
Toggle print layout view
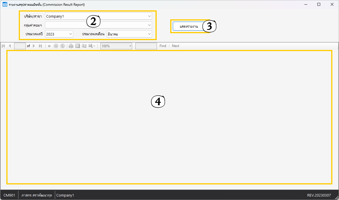78,46
